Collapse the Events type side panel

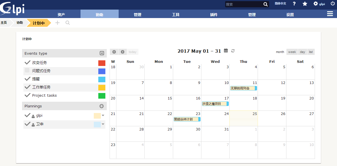click(x=102, y=53)
